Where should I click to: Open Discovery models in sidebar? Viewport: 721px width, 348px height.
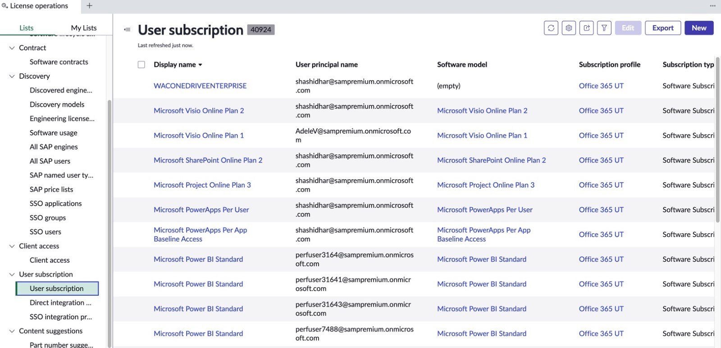57,104
